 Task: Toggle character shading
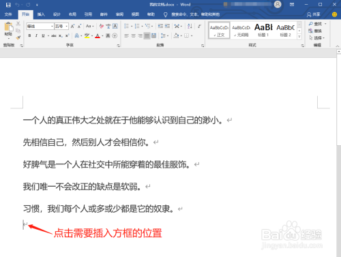[x=108, y=35]
